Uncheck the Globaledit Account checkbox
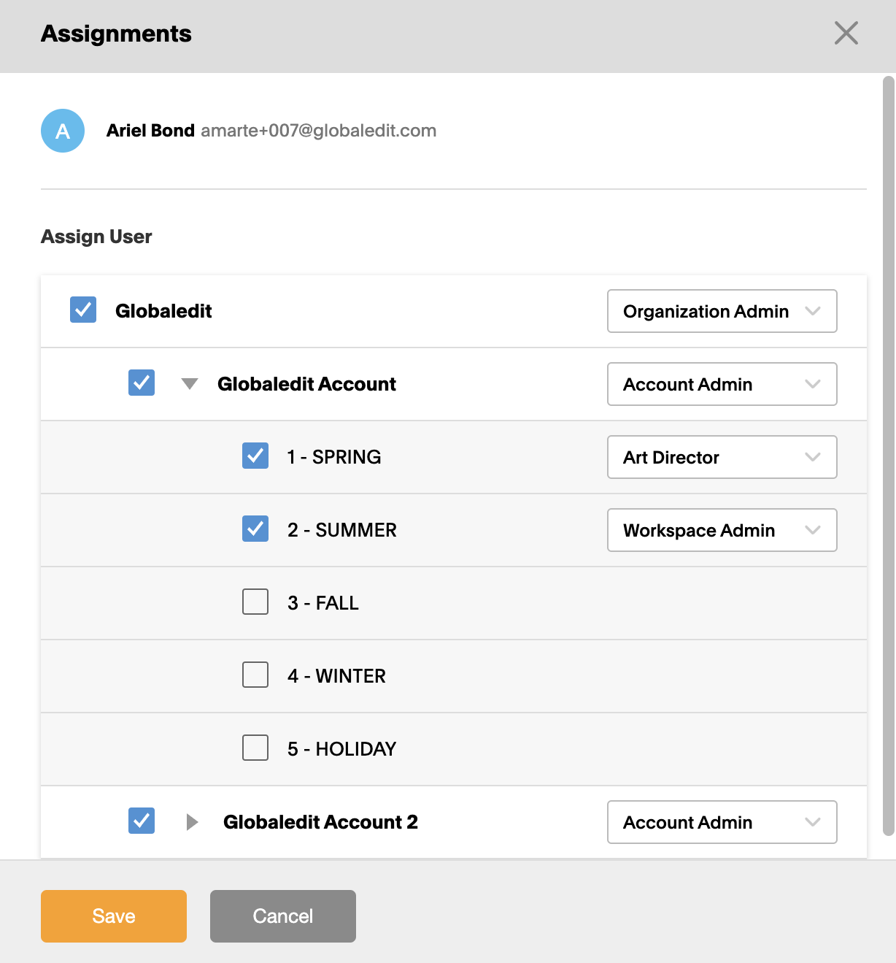Screen dimensions: 896x963 (x=142, y=383)
